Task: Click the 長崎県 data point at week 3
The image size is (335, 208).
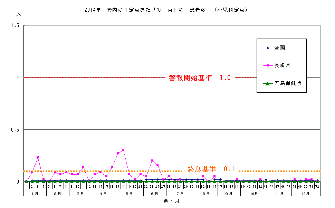Action: (x=38, y=157)
